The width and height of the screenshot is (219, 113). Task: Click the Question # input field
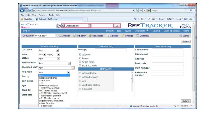click(x=45, y=36)
